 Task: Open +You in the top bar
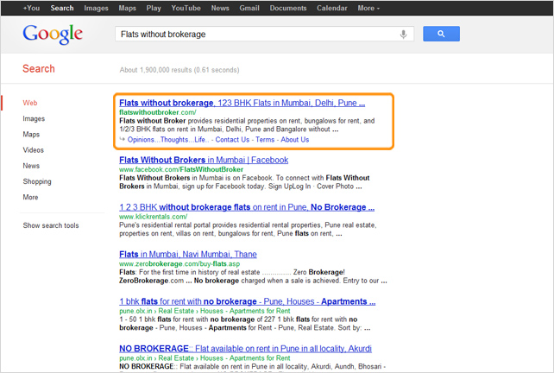point(31,8)
